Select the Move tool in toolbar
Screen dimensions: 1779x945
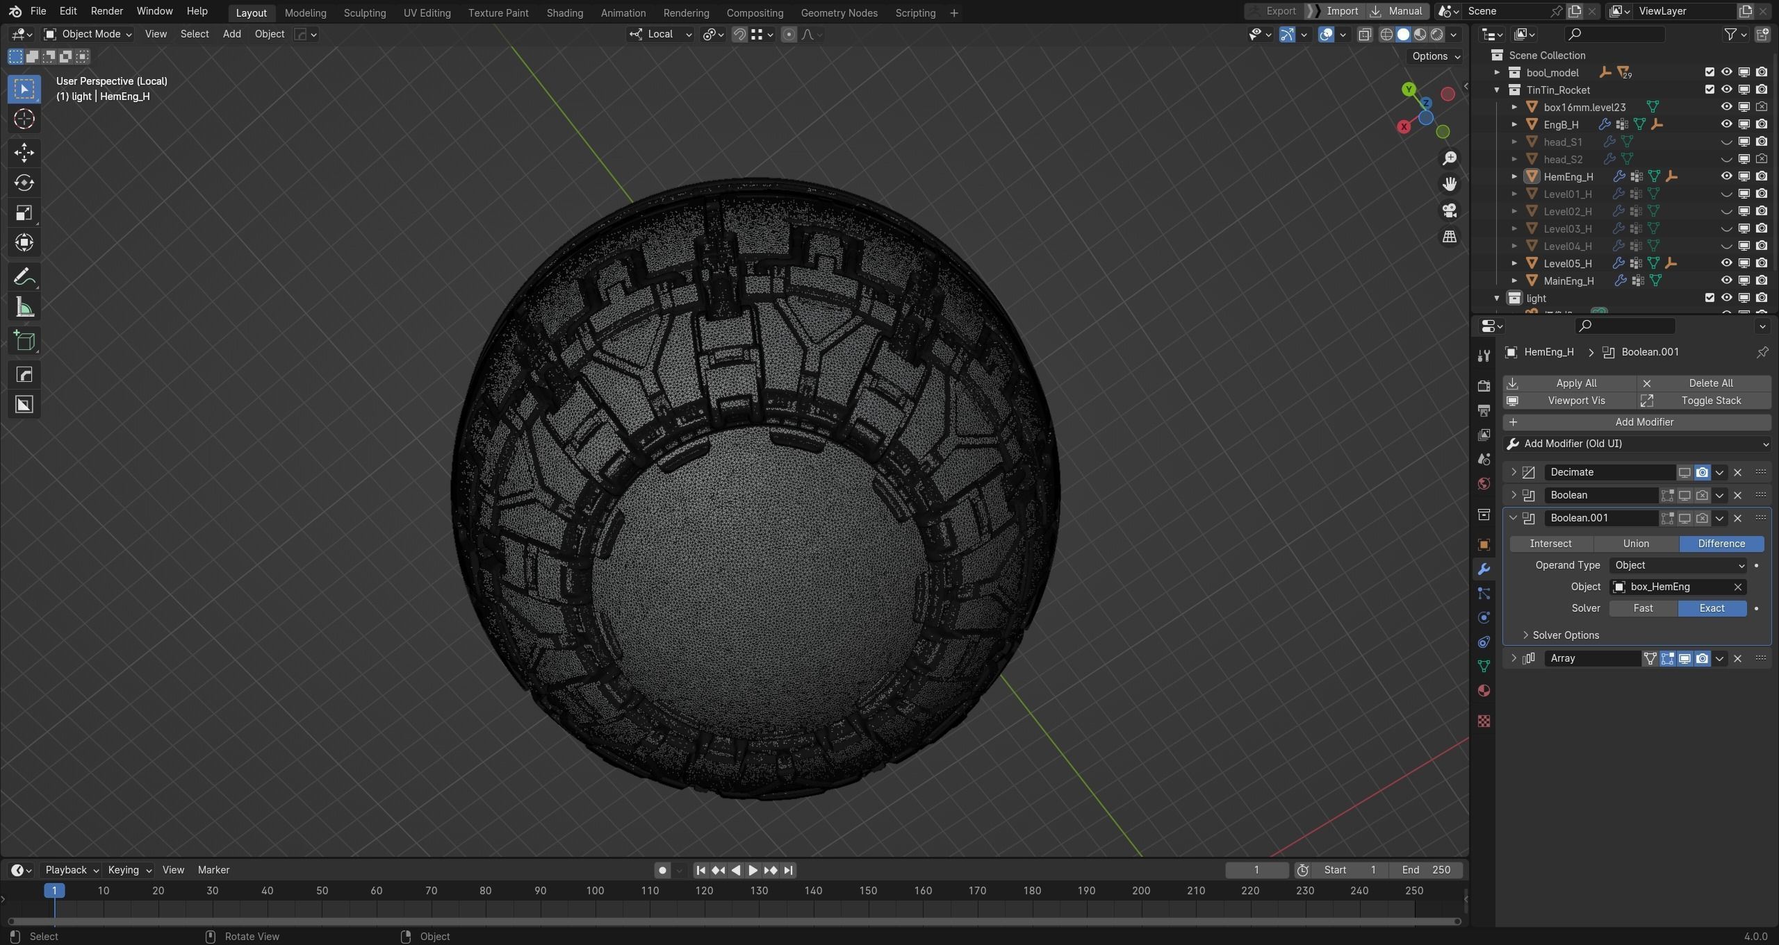click(24, 152)
